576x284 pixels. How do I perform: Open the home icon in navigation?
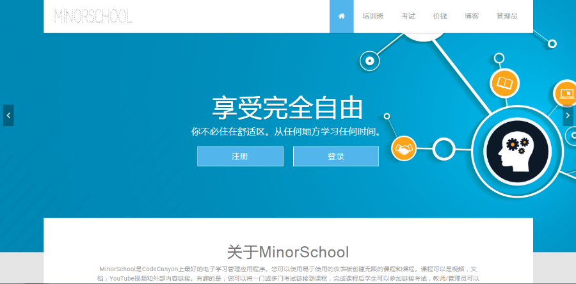[x=342, y=17]
